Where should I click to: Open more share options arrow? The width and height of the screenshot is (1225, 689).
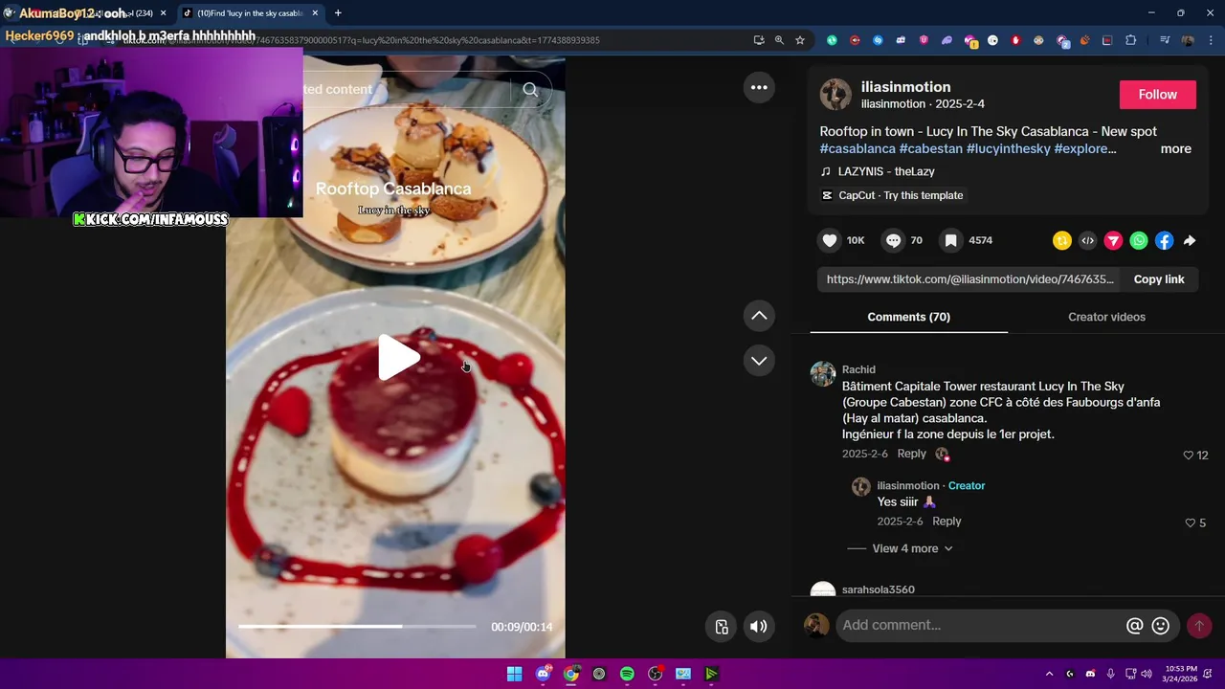pyautogui.click(x=1190, y=241)
